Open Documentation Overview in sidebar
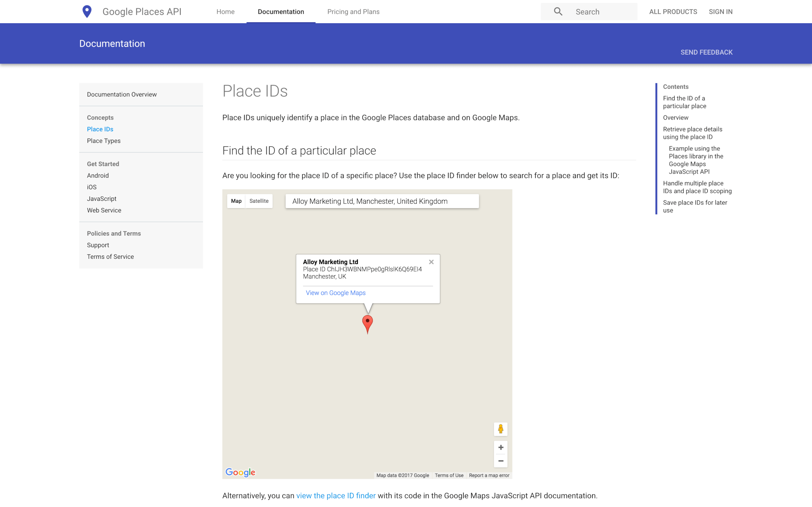This screenshot has width=812, height=507. [x=122, y=94]
